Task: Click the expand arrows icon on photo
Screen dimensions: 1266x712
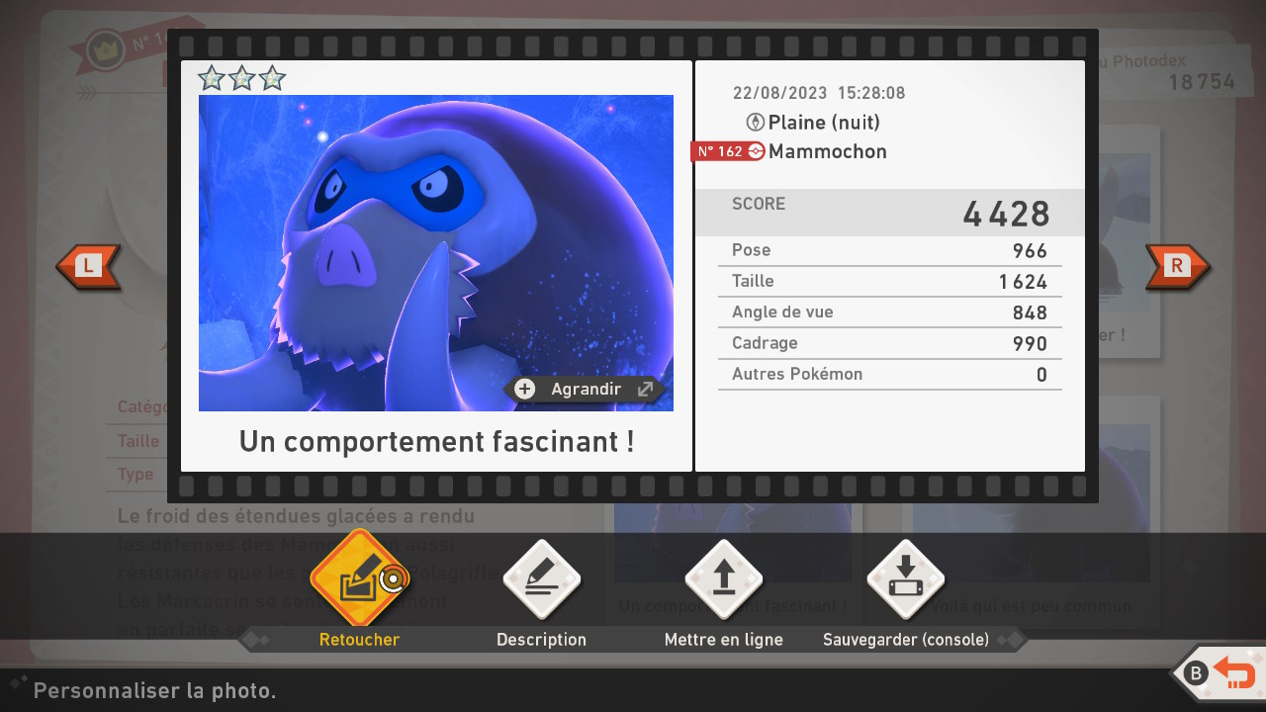Action: click(645, 389)
